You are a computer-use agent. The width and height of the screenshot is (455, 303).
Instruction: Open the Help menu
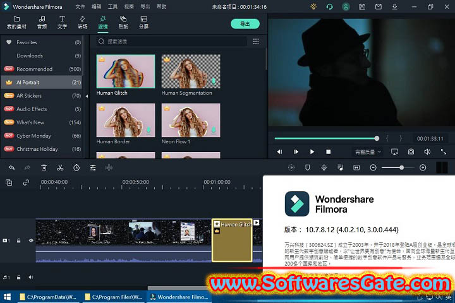(x=162, y=6)
